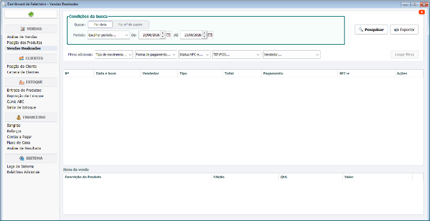
Task: Click the start date input field
Action: pyautogui.click(x=149, y=35)
